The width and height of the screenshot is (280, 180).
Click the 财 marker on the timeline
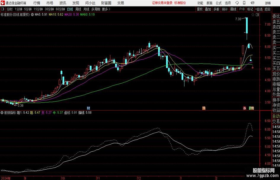click(x=88, y=108)
